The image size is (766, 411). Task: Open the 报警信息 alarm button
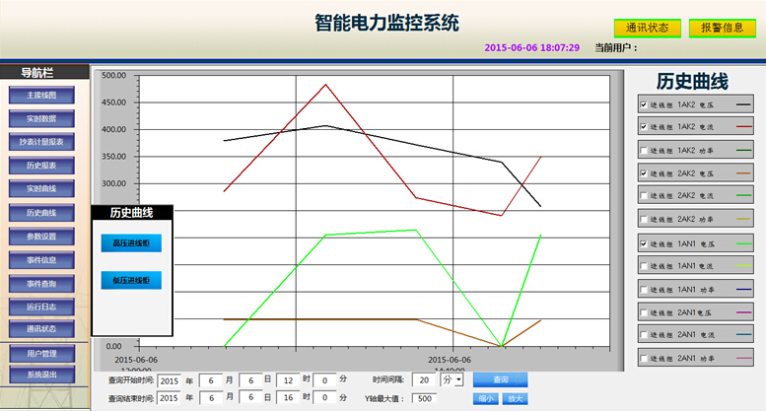[x=723, y=28]
